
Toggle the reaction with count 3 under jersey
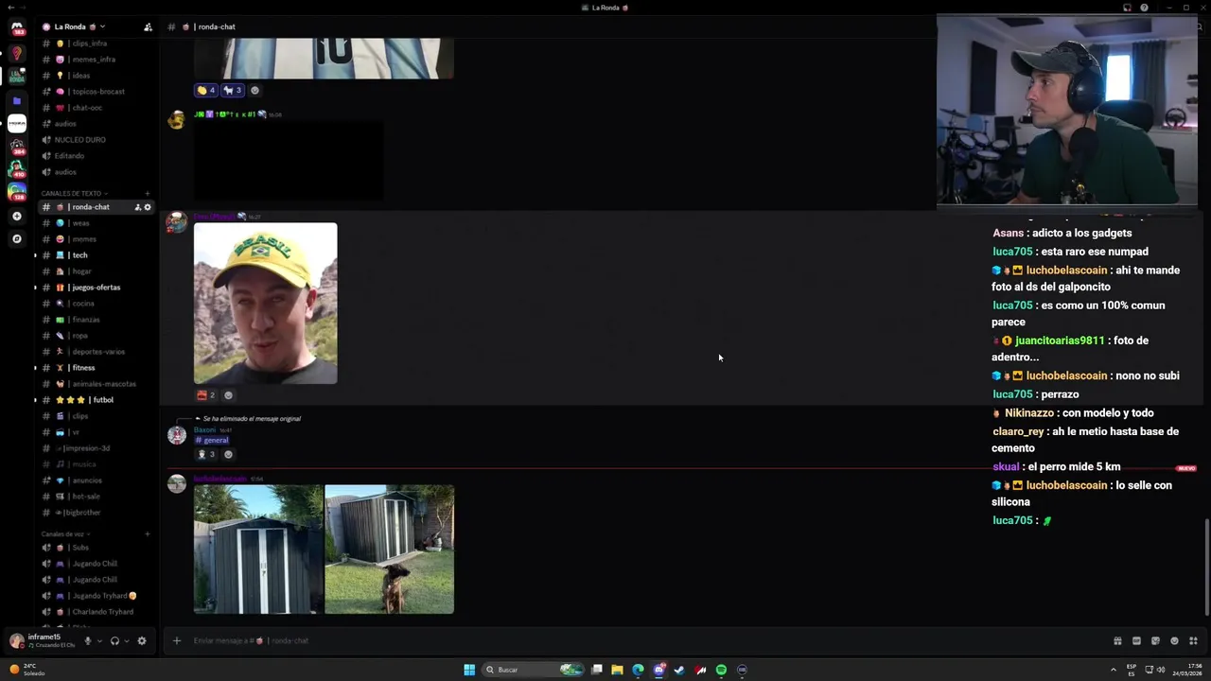(x=233, y=90)
